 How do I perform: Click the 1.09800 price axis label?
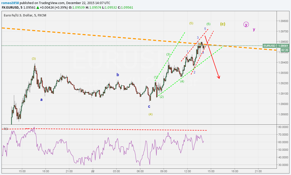point(283,21)
